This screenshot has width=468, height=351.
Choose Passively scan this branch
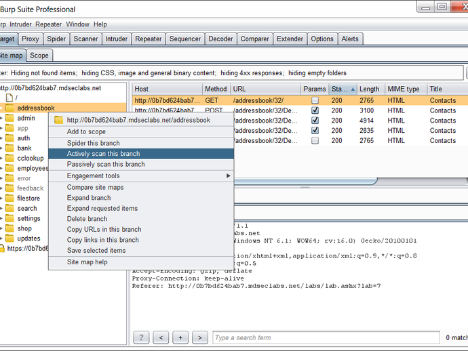pyautogui.click(x=141, y=164)
